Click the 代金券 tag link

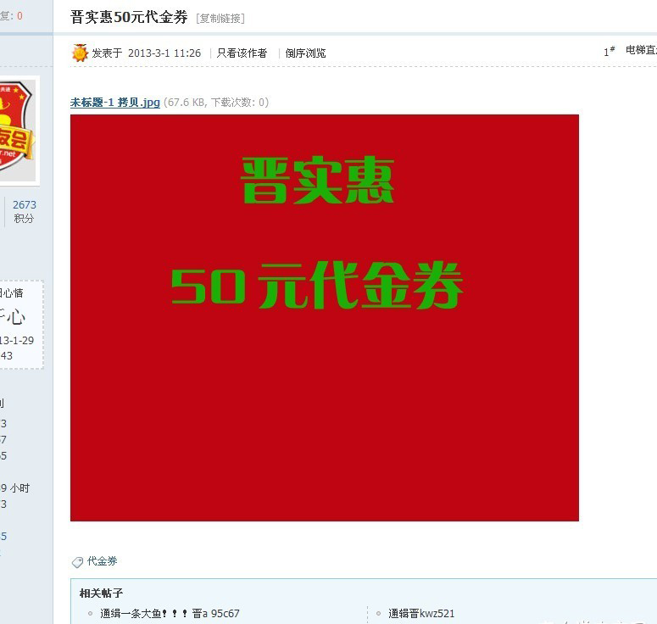[102, 561]
